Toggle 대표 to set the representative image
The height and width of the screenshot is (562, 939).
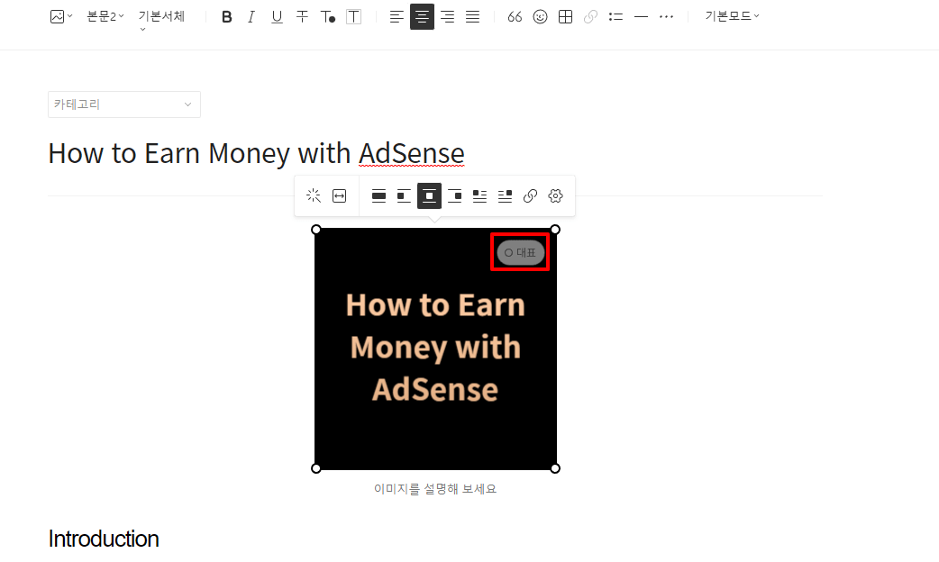point(520,252)
